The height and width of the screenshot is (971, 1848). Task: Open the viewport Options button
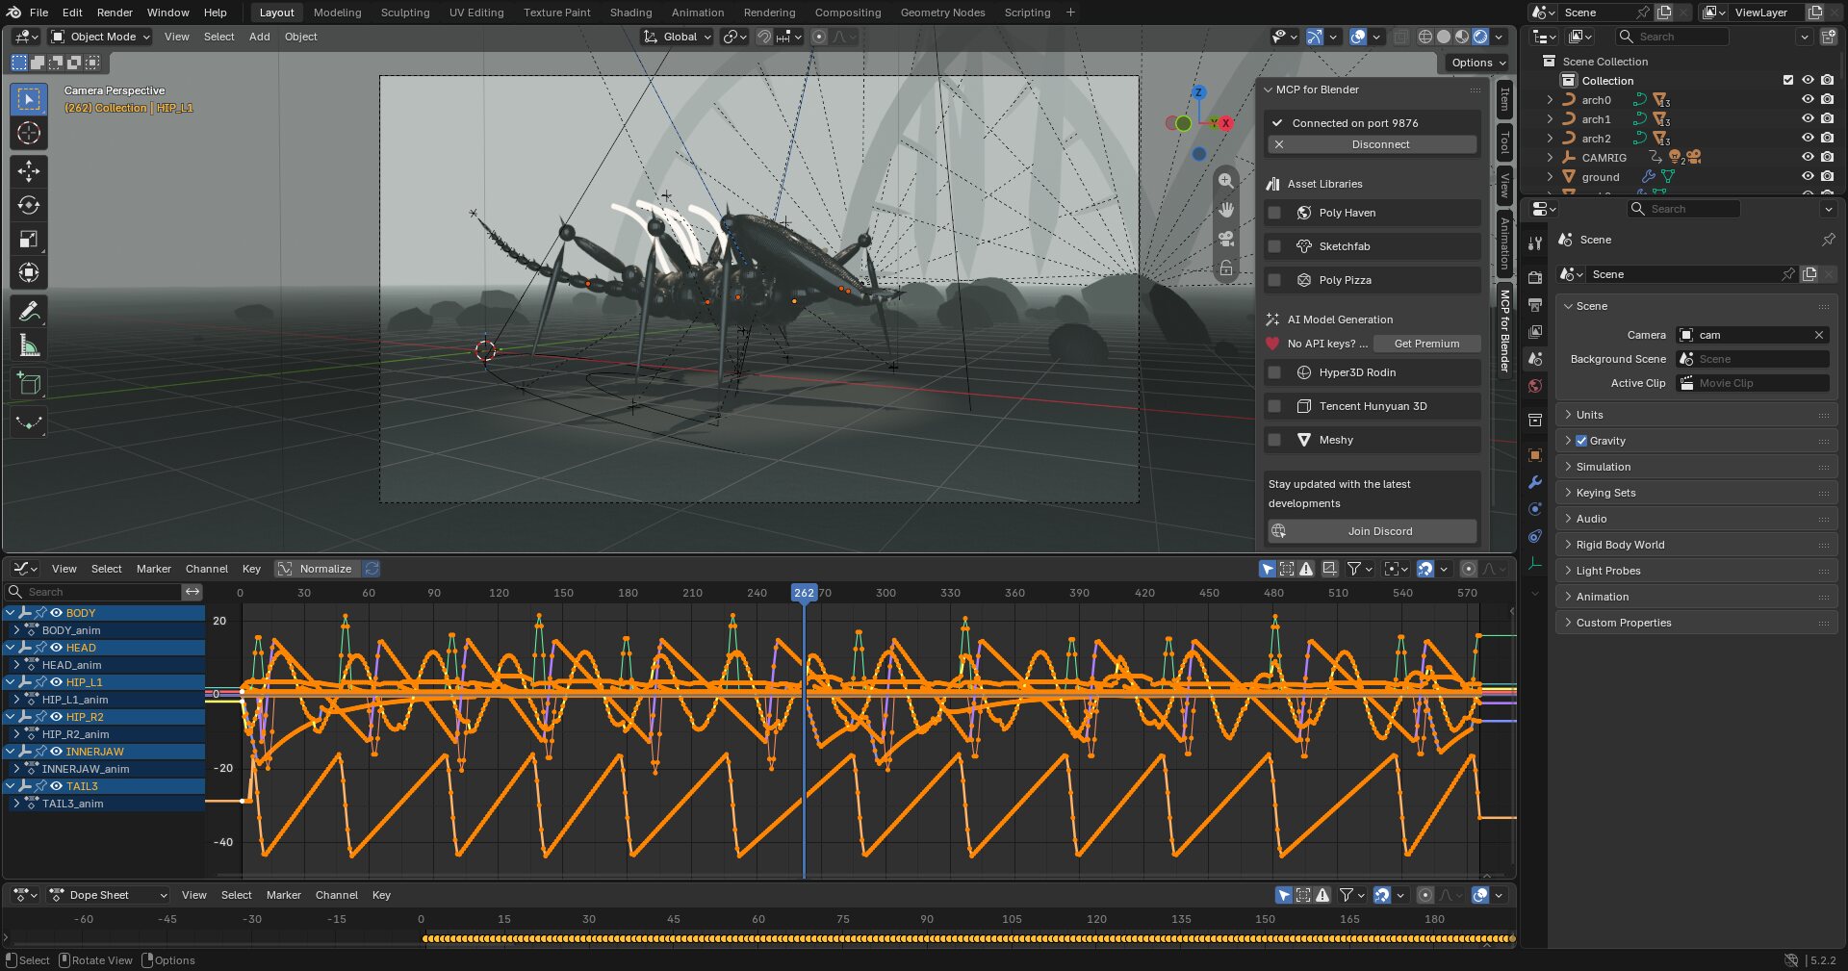click(x=1478, y=63)
